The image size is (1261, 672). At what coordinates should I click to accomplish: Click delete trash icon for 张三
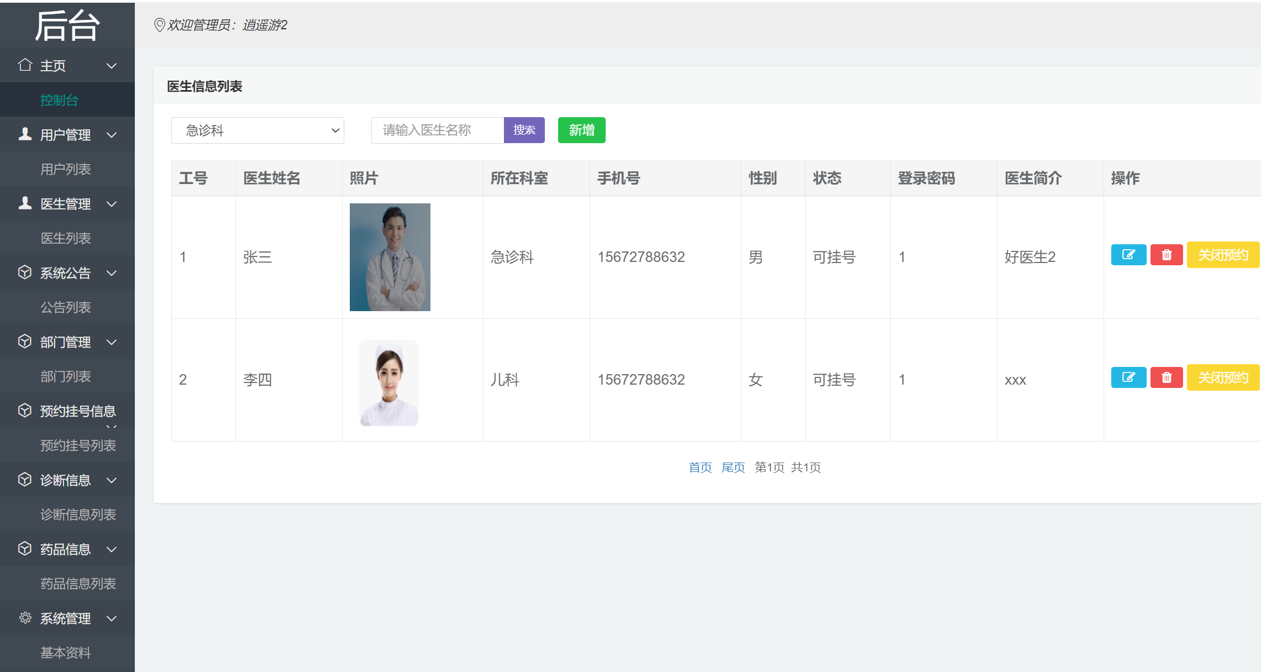tap(1167, 255)
